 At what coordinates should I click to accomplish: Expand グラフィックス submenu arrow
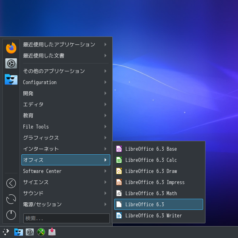106,138
